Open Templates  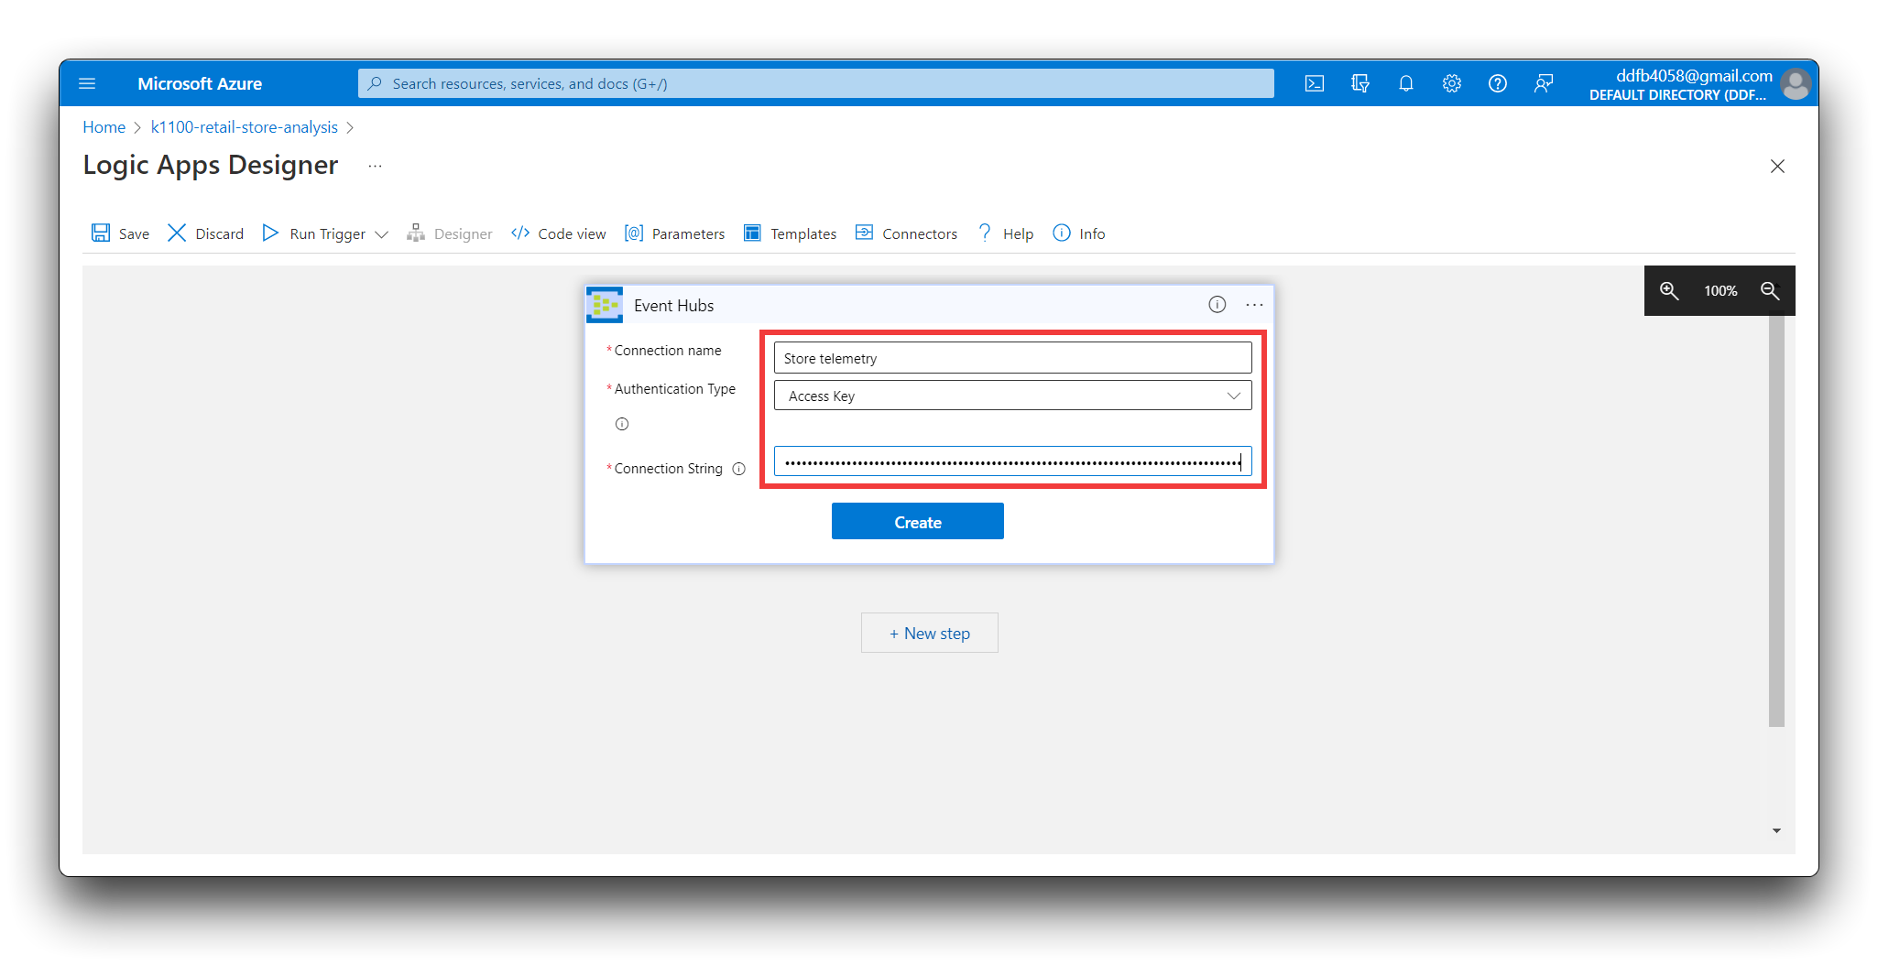point(790,233)
